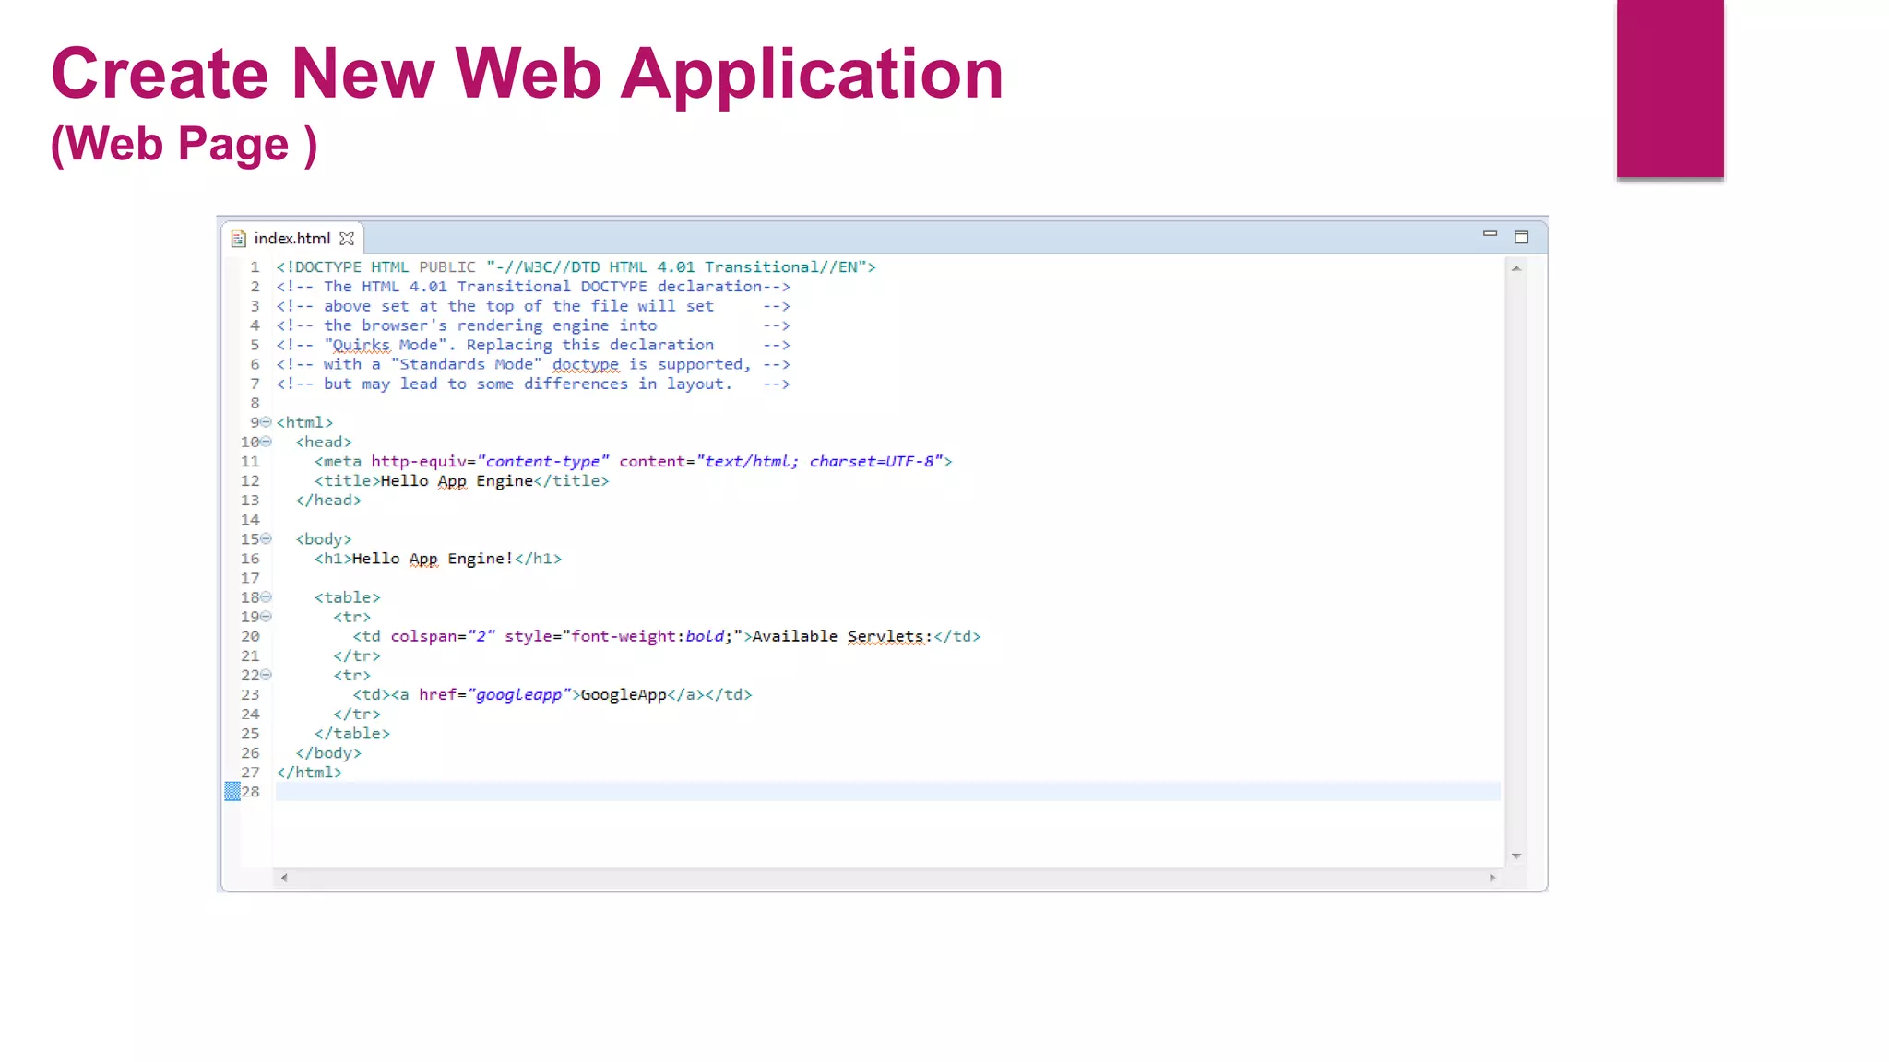
Task: Click the meta http-equiv tag on line 11
Action: (x=633, y=462)
